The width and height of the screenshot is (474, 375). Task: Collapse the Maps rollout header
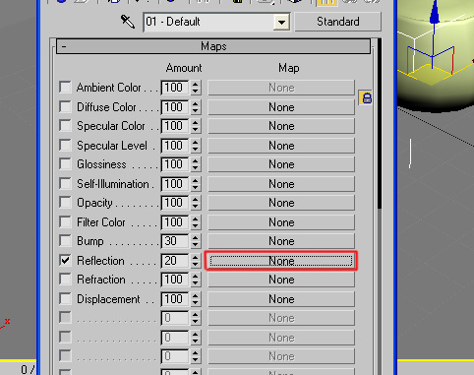[213, 46]
